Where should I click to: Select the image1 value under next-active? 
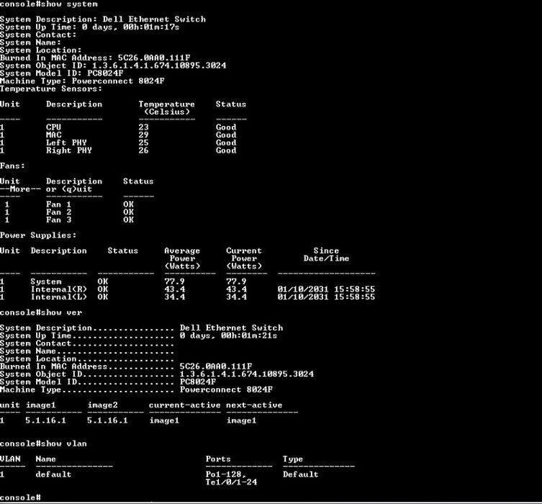(x=241, y=420)
